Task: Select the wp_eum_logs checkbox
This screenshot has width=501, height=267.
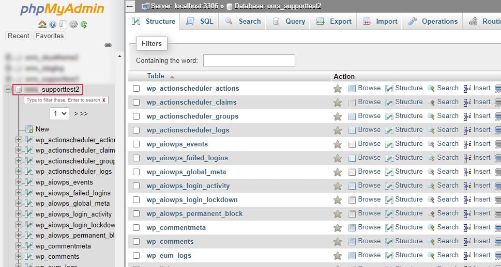Action: tap(136, 255)
